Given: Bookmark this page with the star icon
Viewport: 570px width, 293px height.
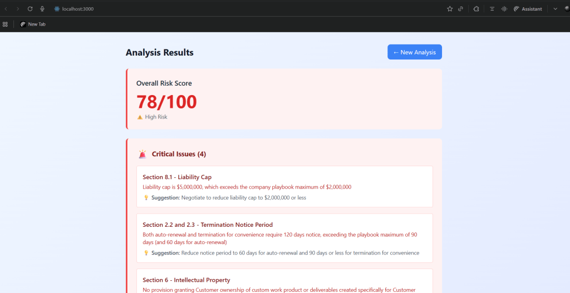Looking at the screenshot, I should (450, 9).
